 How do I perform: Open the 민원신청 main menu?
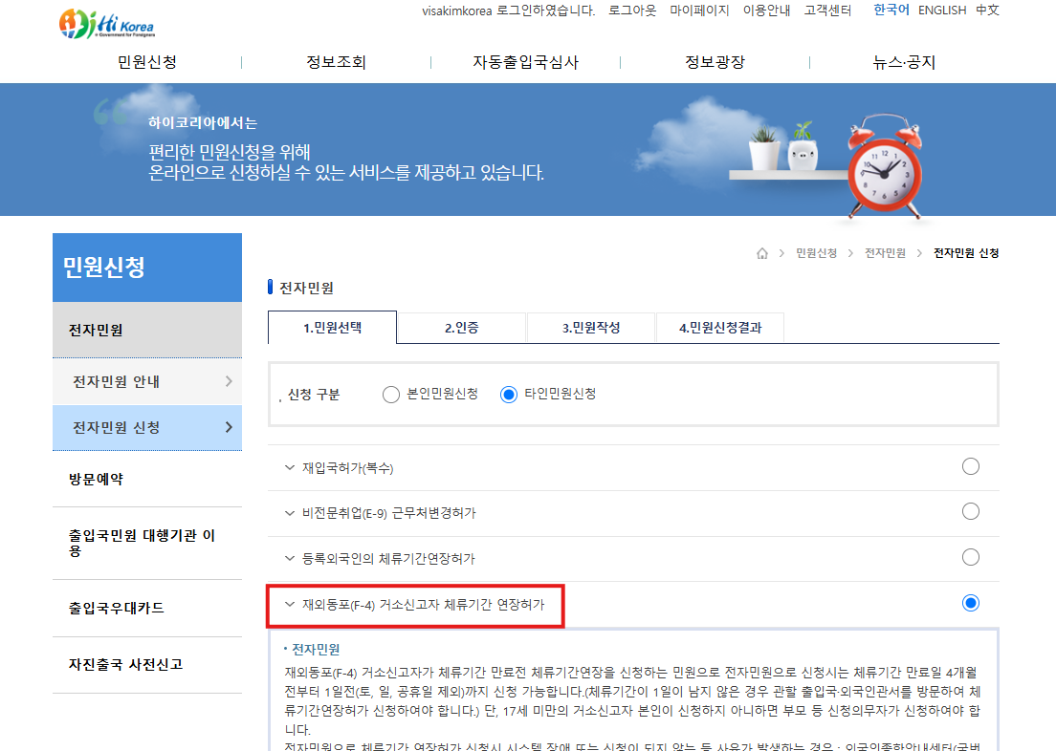pyautogui.click(x=146, y=62)
